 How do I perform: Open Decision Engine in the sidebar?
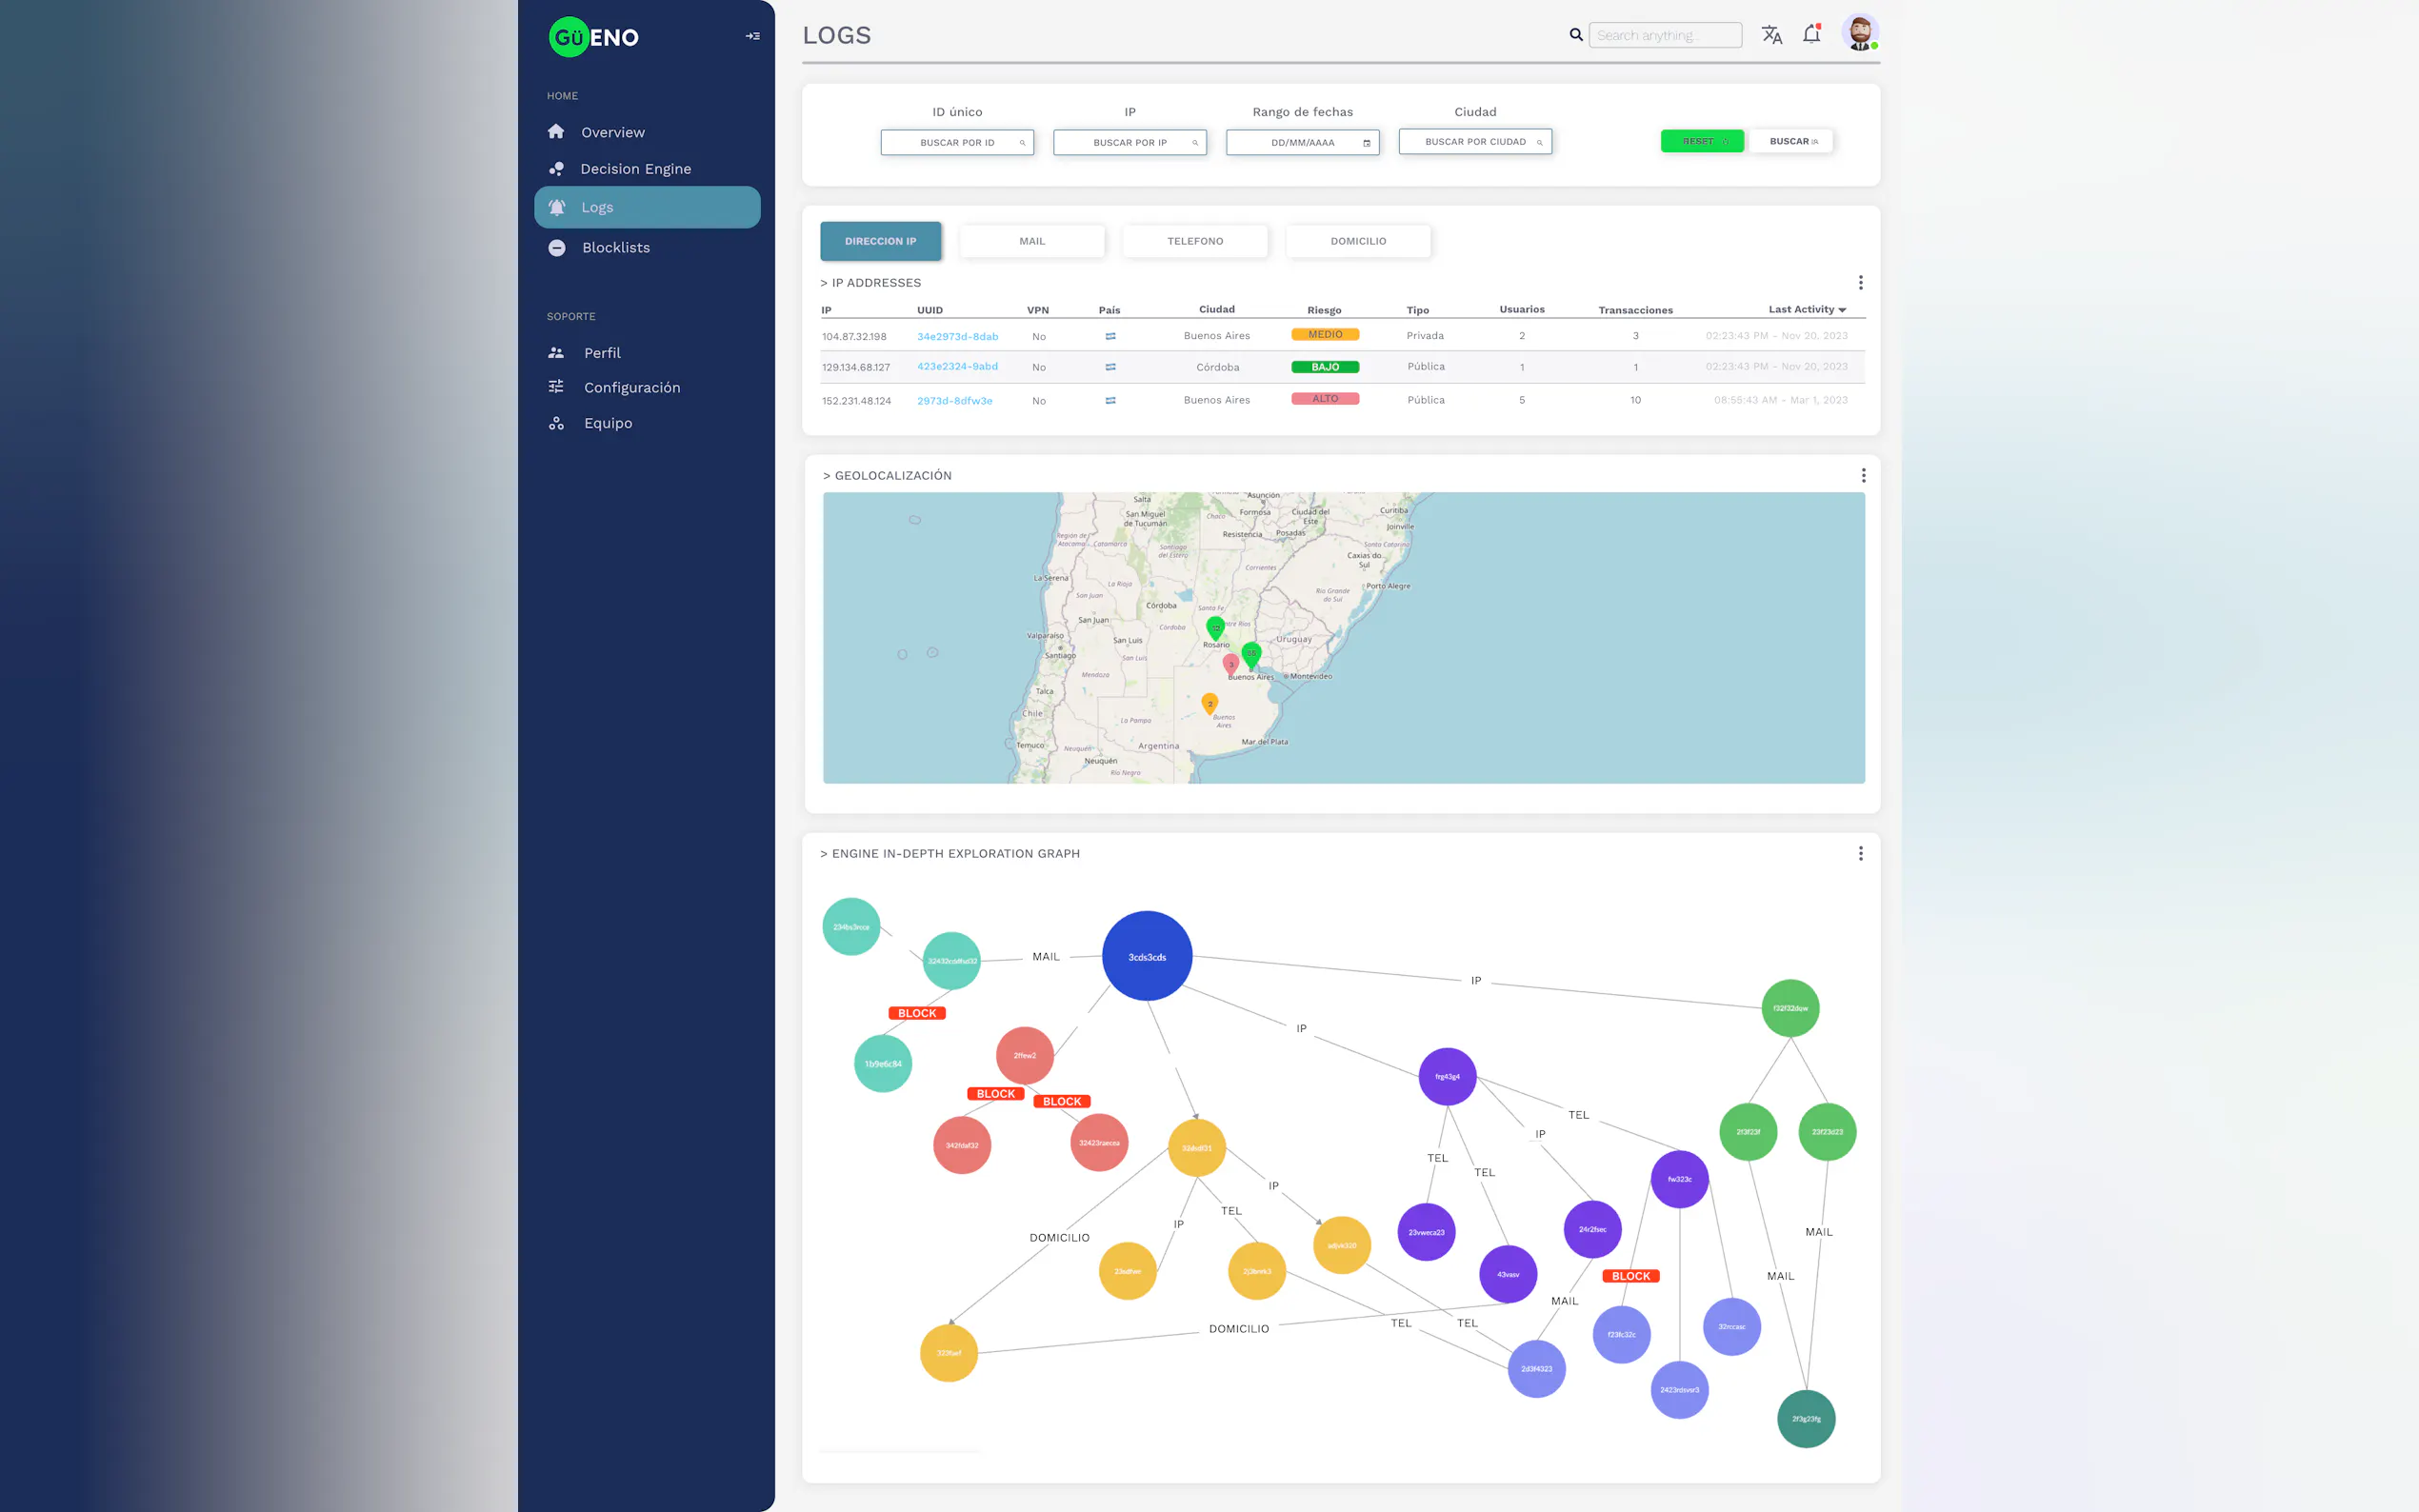(635, 169)
